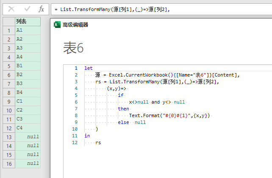Image resolution: width=272 pixels, height=178 pixels.
Task: Click inside the formula bar input
Action: pyautogui.click(x=161, y=9)
